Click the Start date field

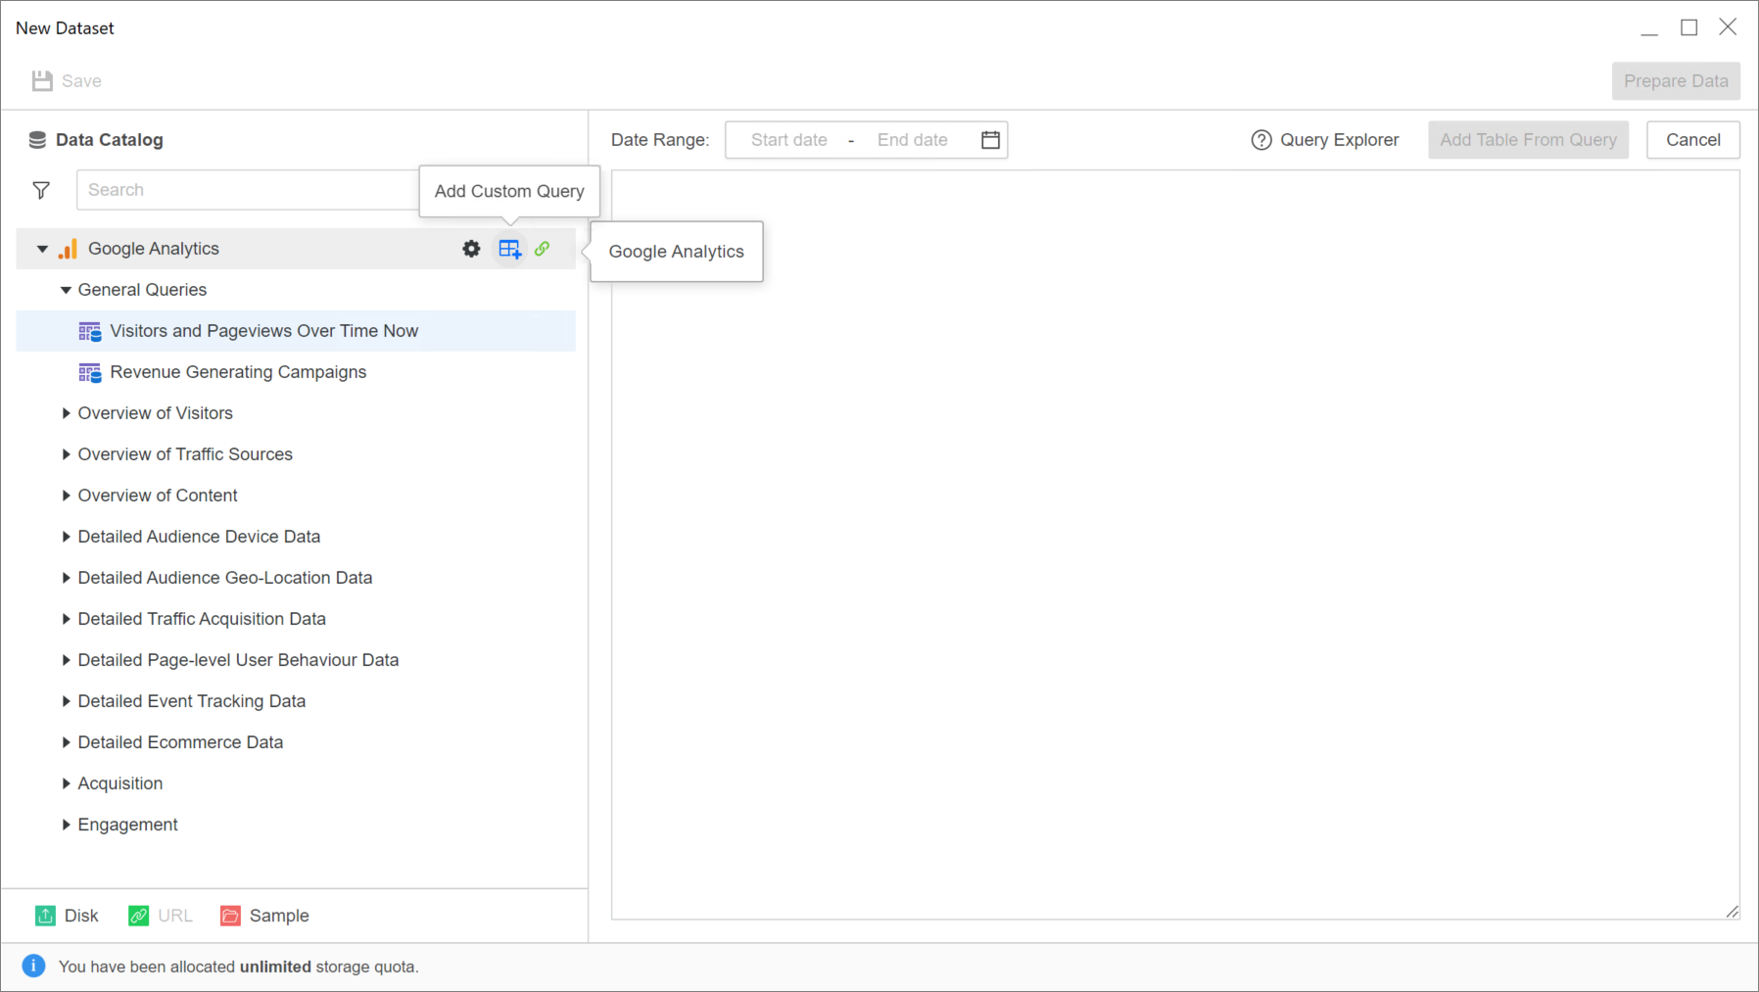pyautogui.click(x=788, y=140)
